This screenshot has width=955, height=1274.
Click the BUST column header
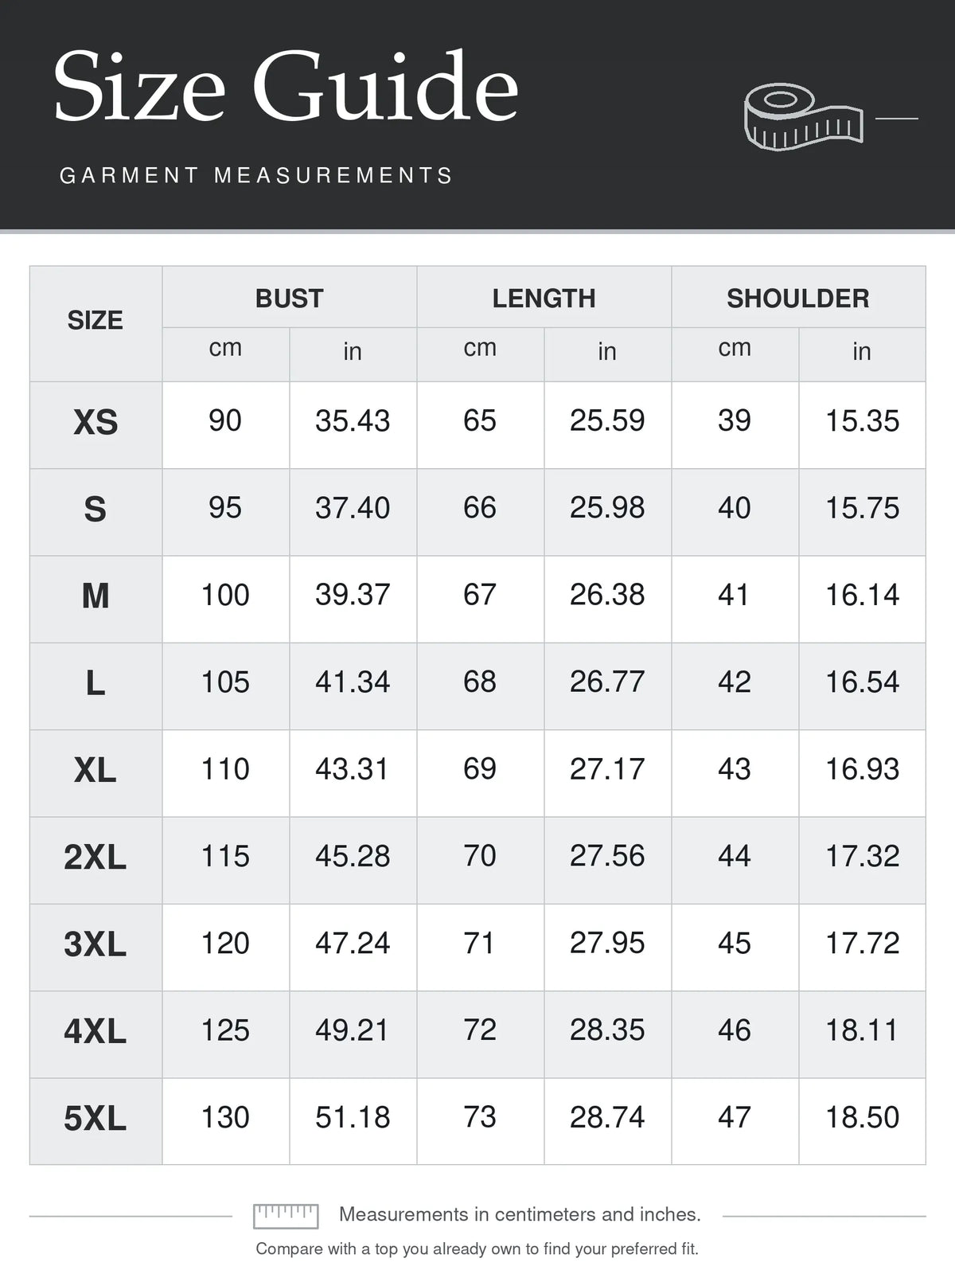click(289, 298)
